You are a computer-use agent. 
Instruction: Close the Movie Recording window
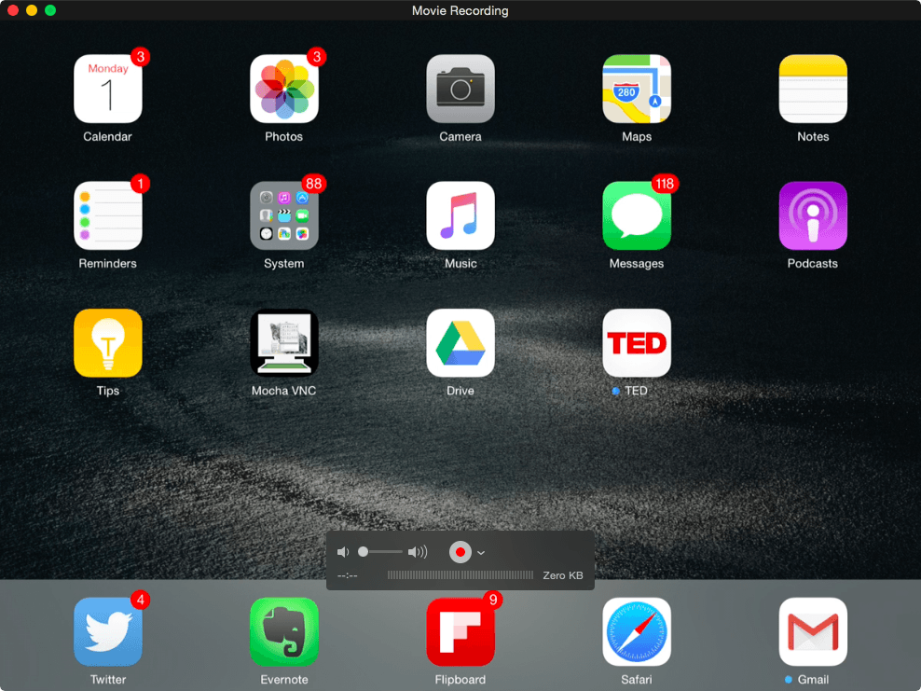click(x=13, y=10)
